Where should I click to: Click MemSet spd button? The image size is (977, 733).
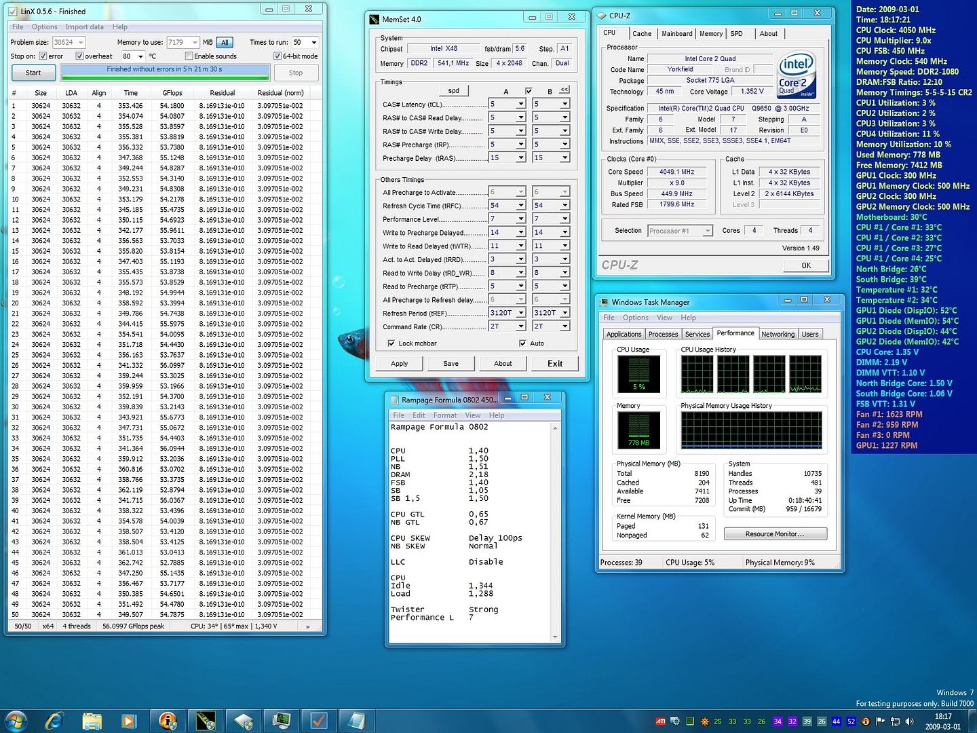(x=454, y=90)
